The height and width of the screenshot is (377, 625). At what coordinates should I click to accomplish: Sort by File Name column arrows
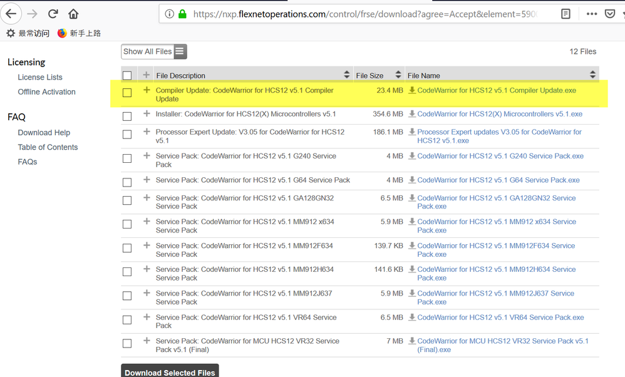tap(592, 75)
